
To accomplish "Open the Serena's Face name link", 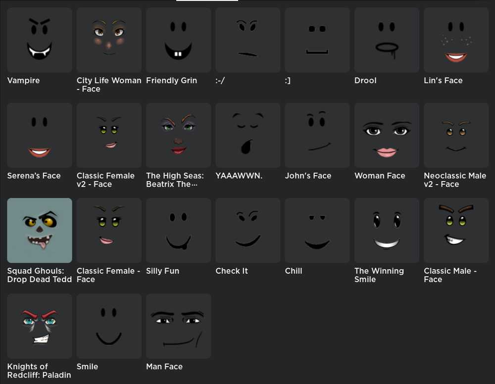I will 34,176.
